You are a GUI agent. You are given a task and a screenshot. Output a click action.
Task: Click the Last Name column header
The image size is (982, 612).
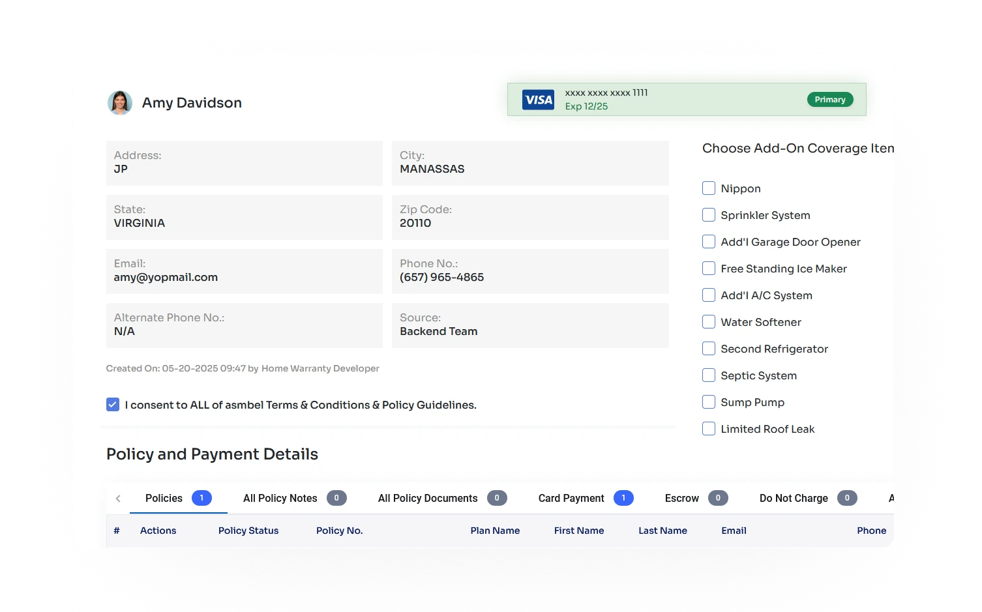(662, 531)
